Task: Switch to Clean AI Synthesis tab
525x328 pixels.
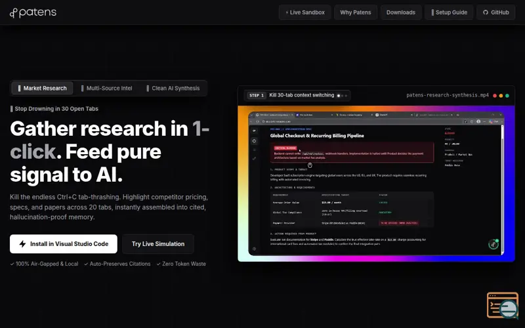Action: click(x=173, y=89)
